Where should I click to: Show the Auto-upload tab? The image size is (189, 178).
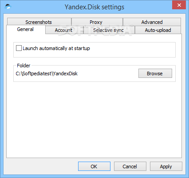coord(158,30)
